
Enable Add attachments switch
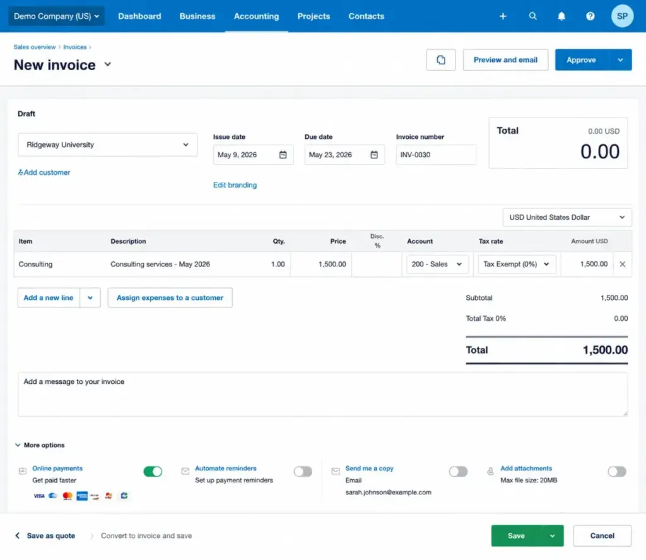[x=617, y=472]
